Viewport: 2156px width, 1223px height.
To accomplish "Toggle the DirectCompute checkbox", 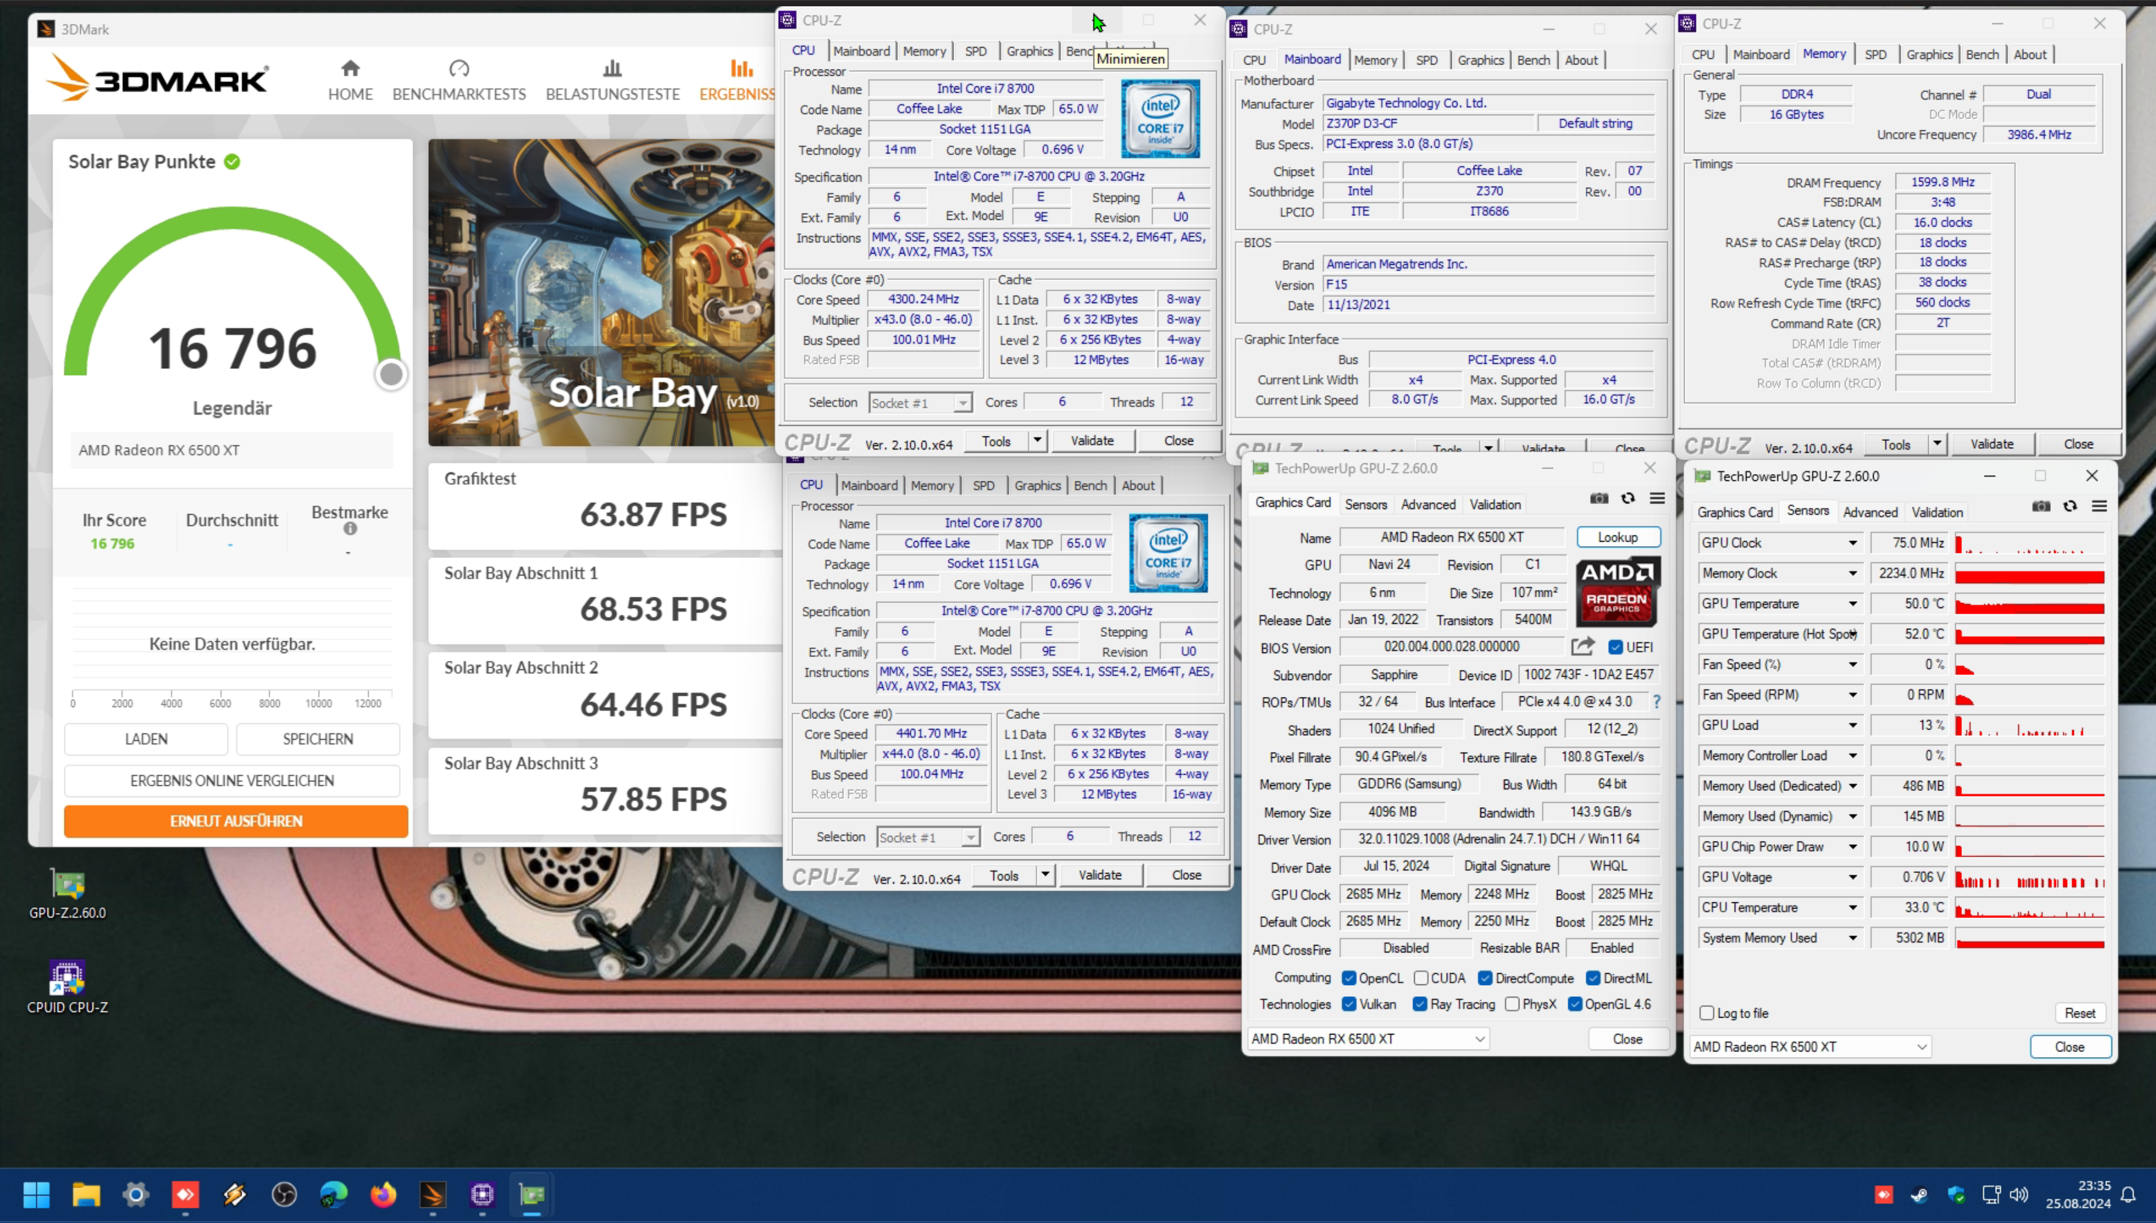I will point(1485,978).
